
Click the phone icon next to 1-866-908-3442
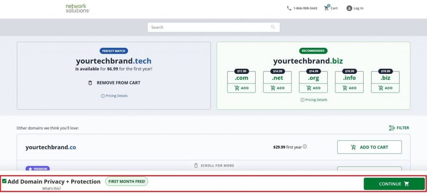289,8
